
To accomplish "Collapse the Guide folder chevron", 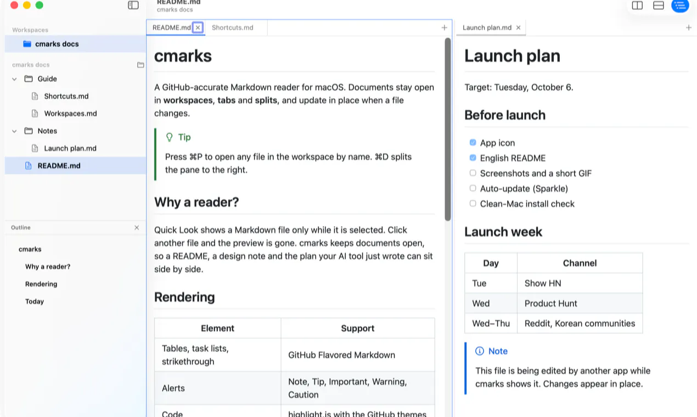I will (14, 79).
